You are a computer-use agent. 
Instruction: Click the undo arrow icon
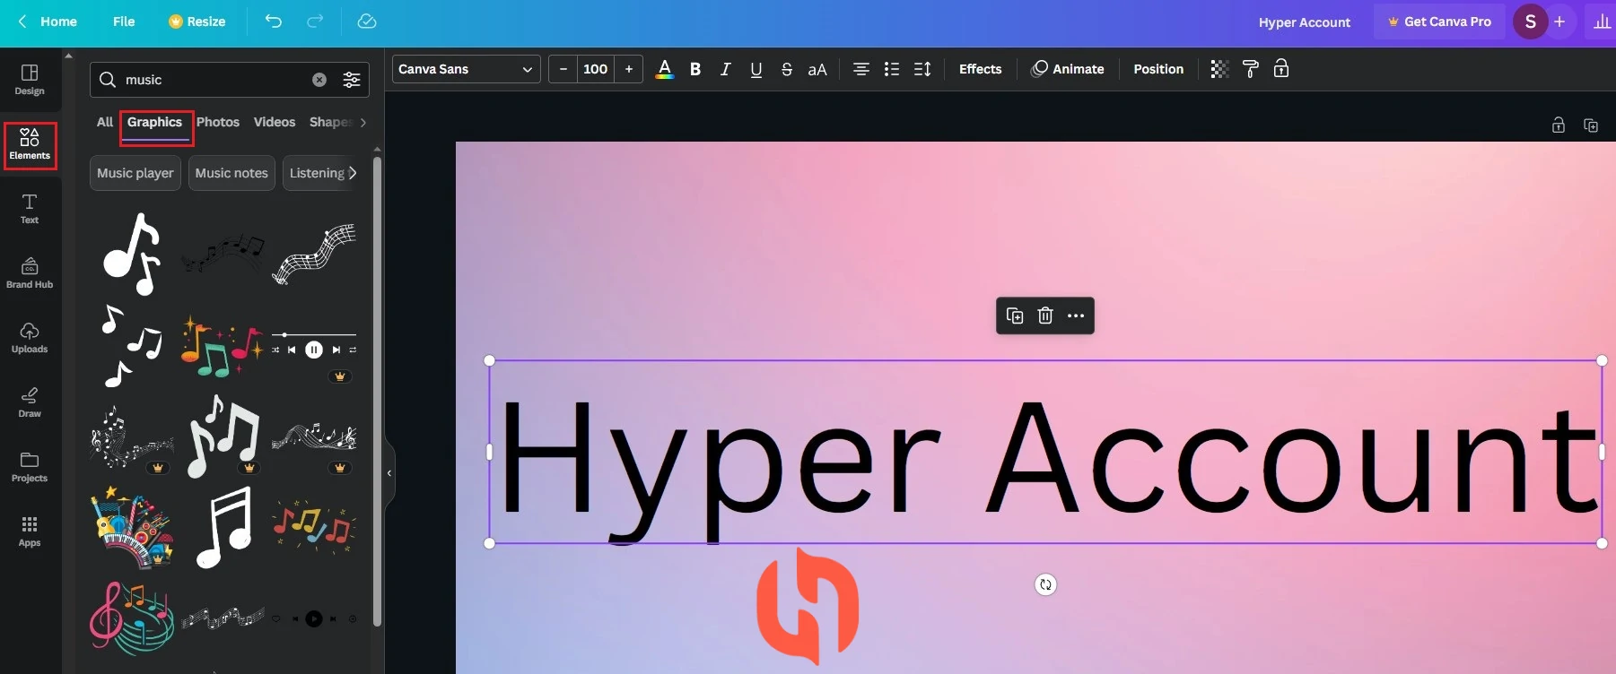274,22
